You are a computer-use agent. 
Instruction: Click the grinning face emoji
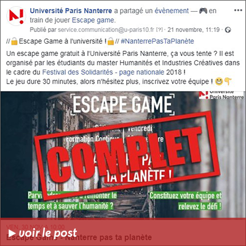(218, 82)
